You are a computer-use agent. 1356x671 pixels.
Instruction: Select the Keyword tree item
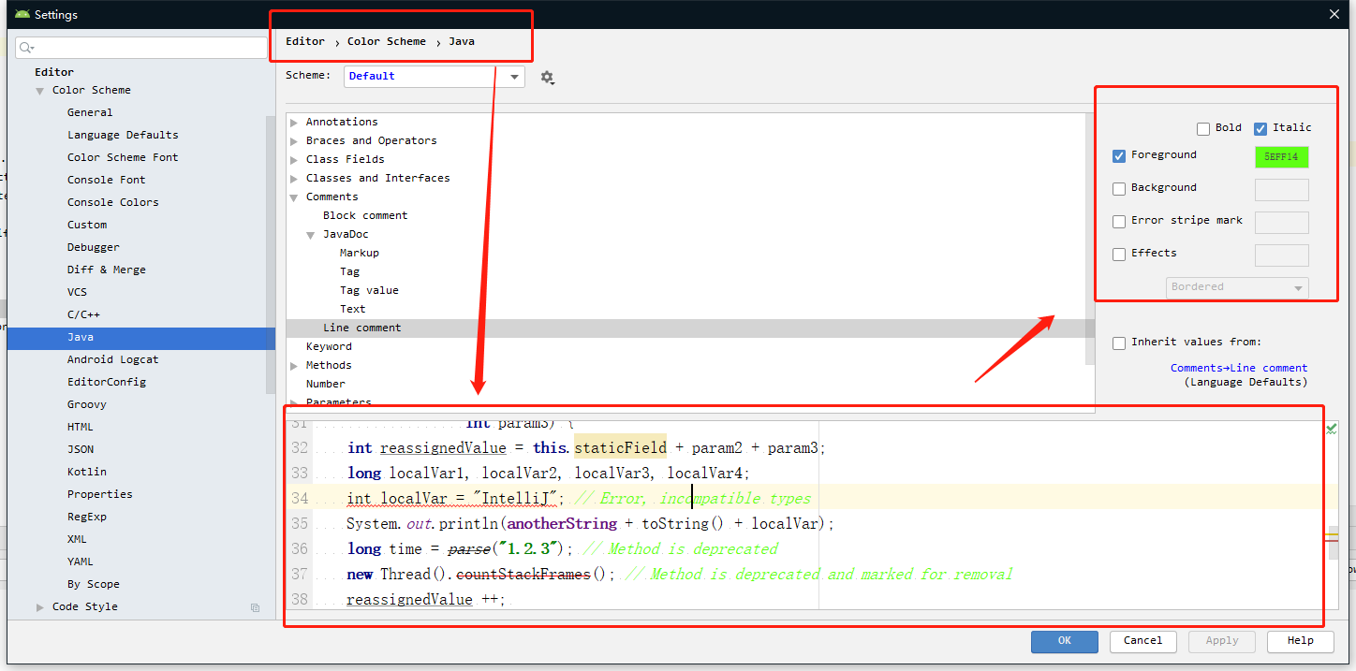point(329,347)
